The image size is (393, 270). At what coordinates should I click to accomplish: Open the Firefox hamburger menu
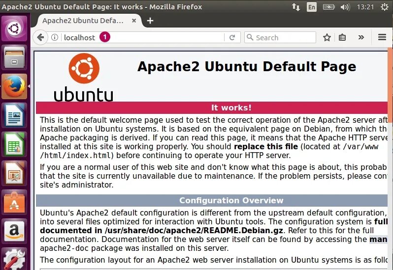pyautogui.click(x=382, y=37)
